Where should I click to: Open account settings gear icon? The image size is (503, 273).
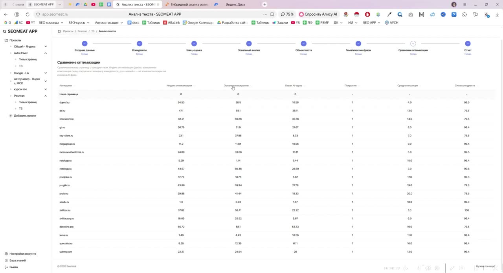tap(6, 254)
